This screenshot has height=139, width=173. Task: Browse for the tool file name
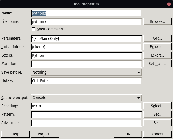pos(157,21)
